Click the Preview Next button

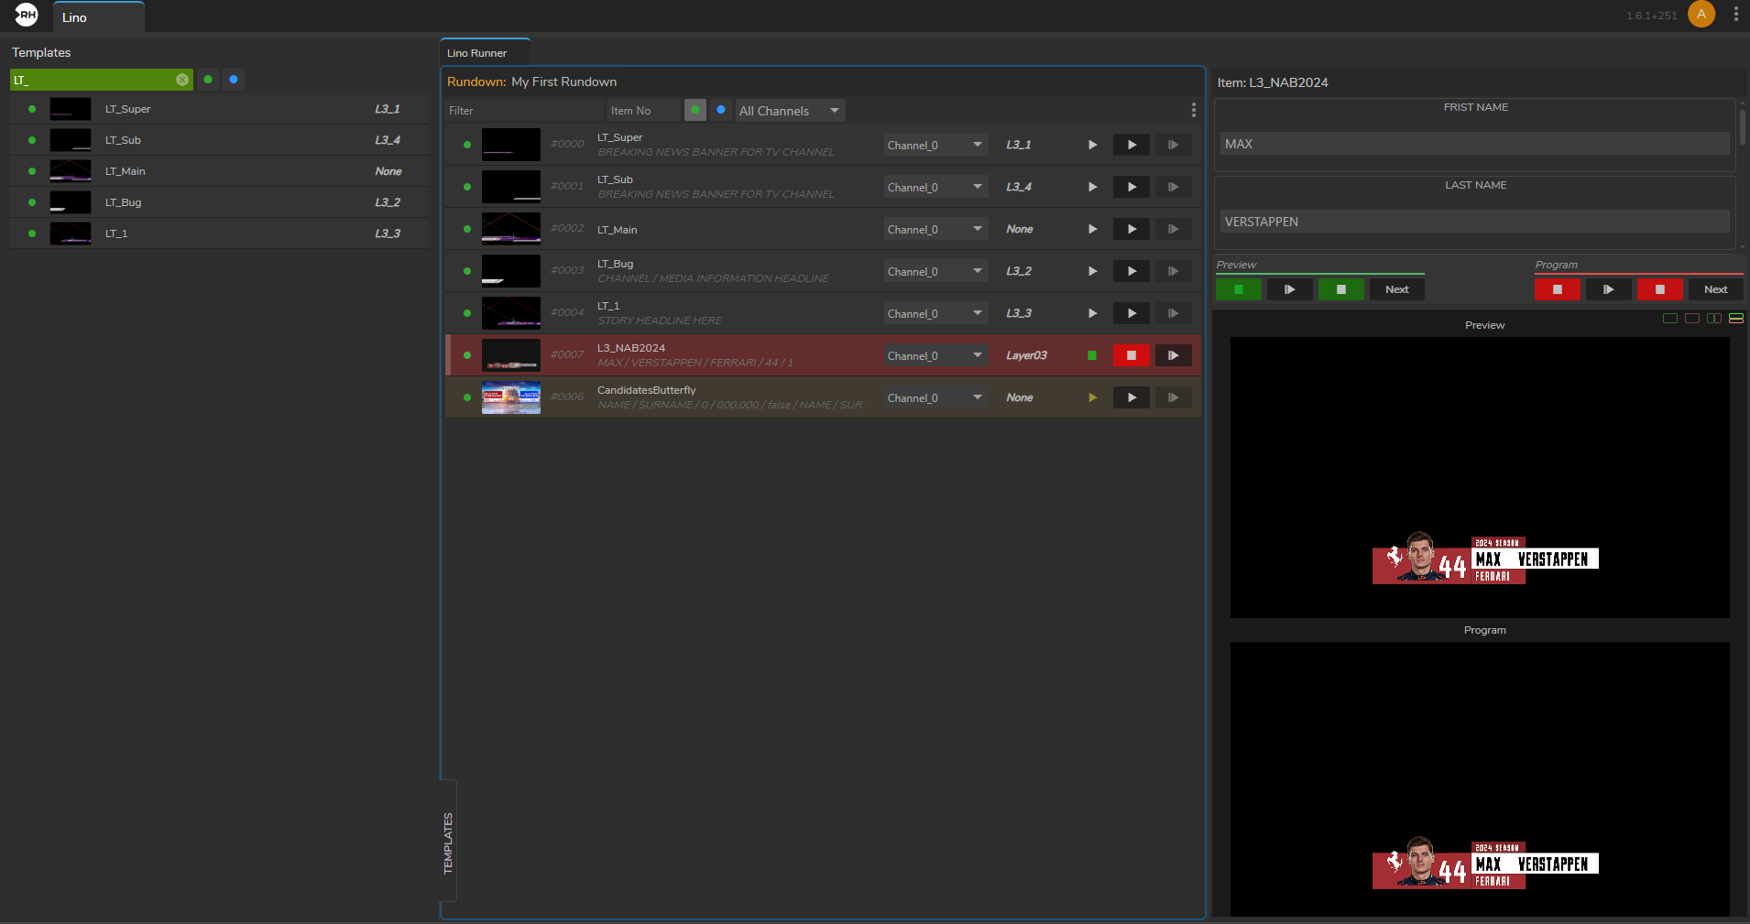[x=1396, y=289]
